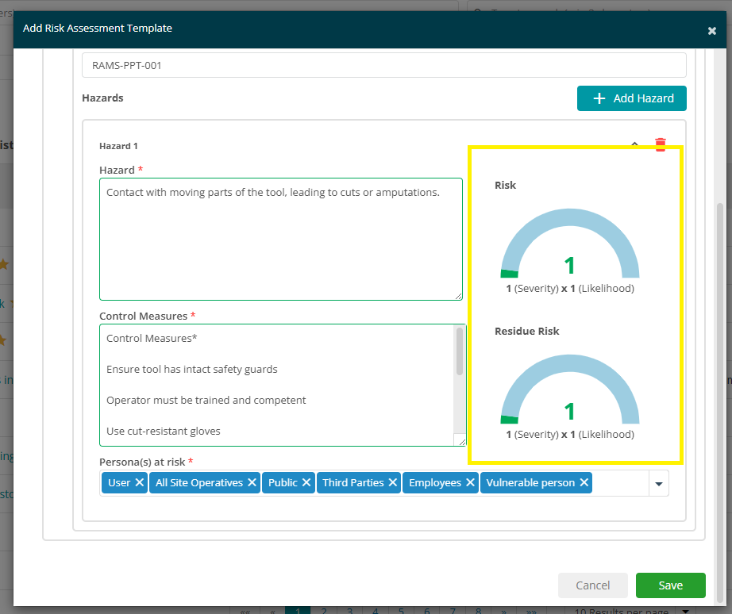This screenshot has height=614, width=732.
Task: Click the Add Hazard button
Action: [632, 98]
